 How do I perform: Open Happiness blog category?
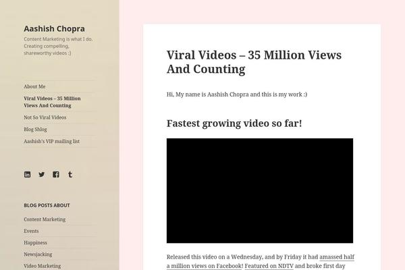click(35, 242)
